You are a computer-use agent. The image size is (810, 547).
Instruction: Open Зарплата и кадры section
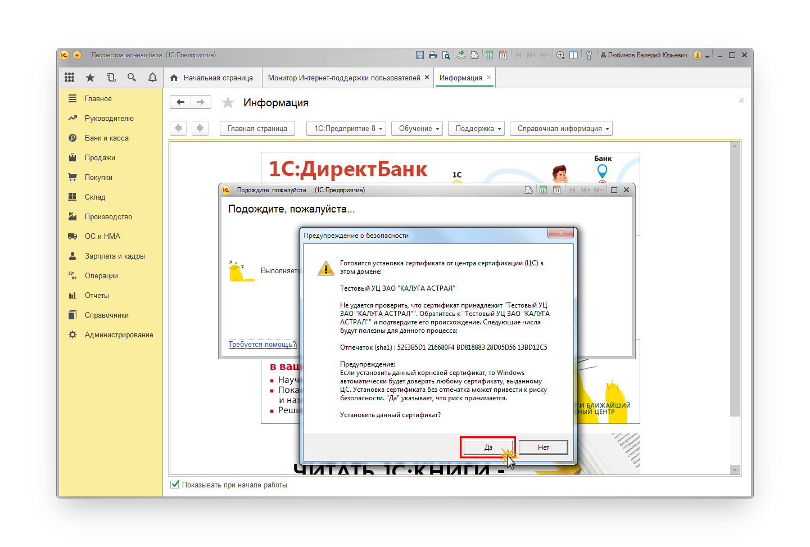pyautogui.click(x=110, y=256)
